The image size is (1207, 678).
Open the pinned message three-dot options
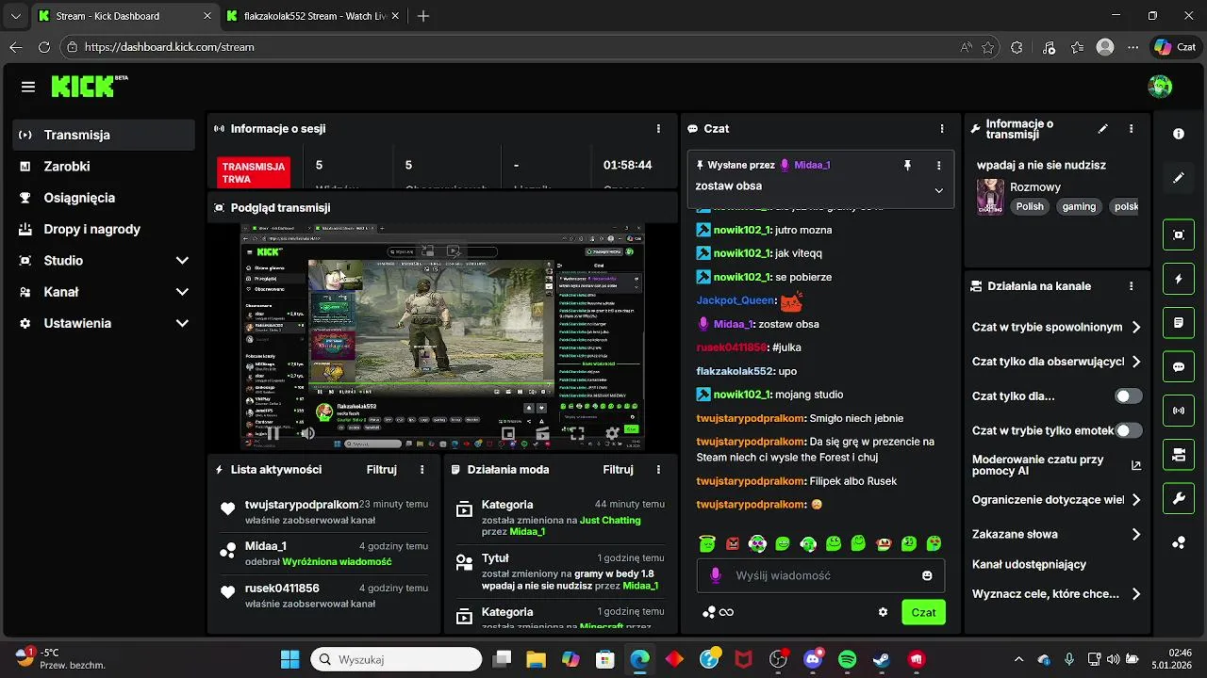coord(938,165)
